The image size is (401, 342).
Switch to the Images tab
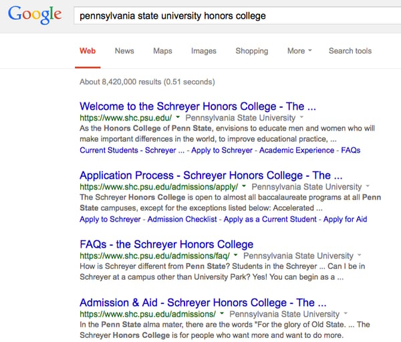[x=204, y=51]
